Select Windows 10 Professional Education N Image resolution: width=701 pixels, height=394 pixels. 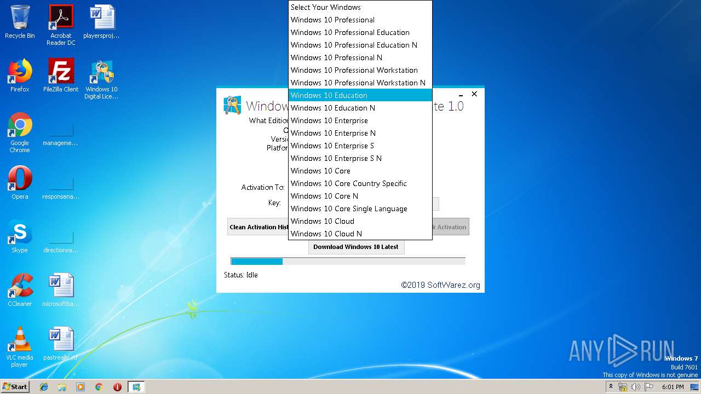360,45
